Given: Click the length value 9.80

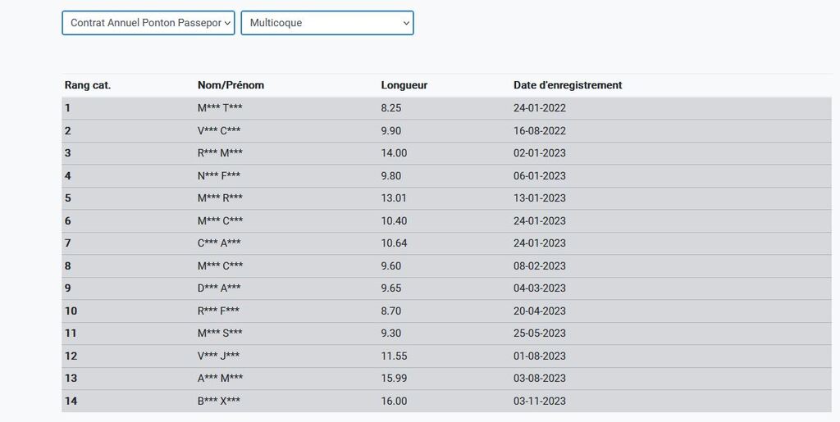Looking at the screenshot, I should point(391,176).
